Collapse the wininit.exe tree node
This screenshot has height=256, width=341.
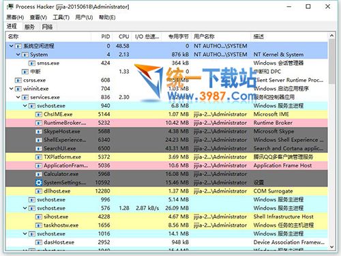click(11, 89)
